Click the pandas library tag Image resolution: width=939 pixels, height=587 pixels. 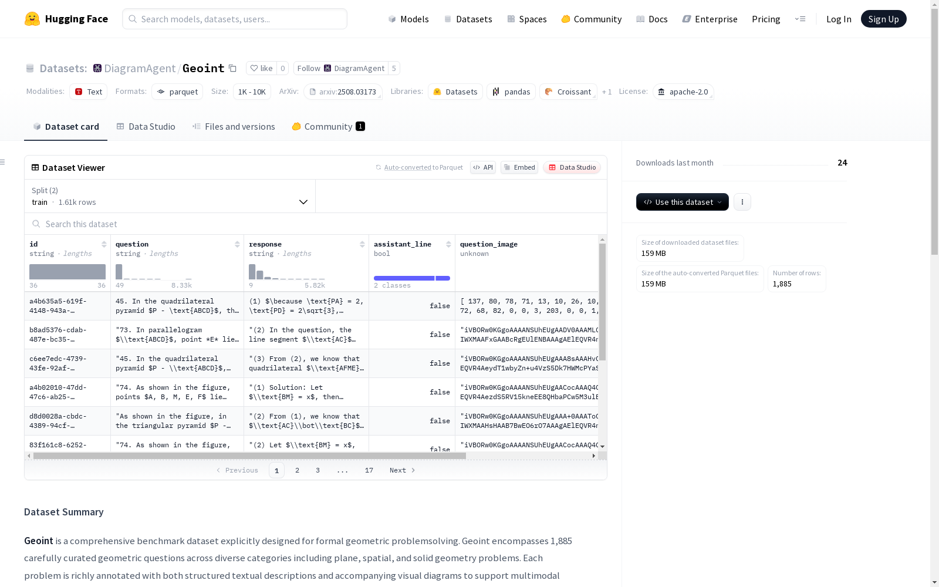click(x=511, y=92)
